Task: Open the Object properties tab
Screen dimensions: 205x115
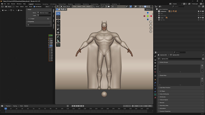Action: tap(155, 80)
